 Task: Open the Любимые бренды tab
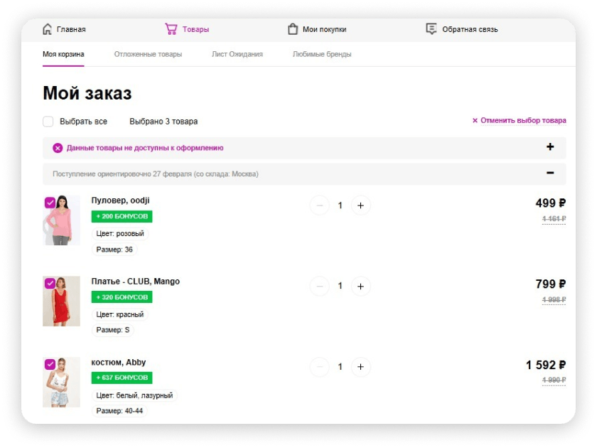(x=321, y=54)
